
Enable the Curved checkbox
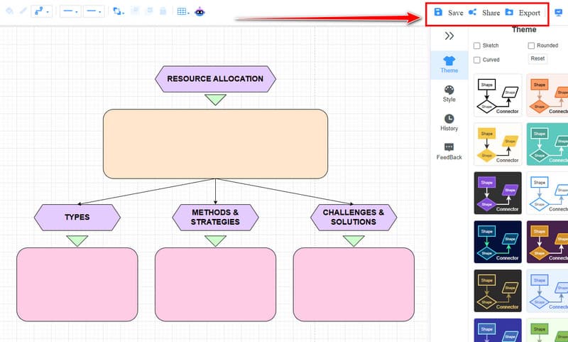pos(476,60)
